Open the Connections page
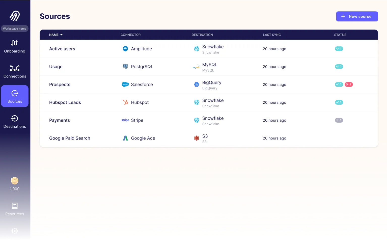This screenshot has height=252, width=387. pyautogui.click(x=15, y=72)
